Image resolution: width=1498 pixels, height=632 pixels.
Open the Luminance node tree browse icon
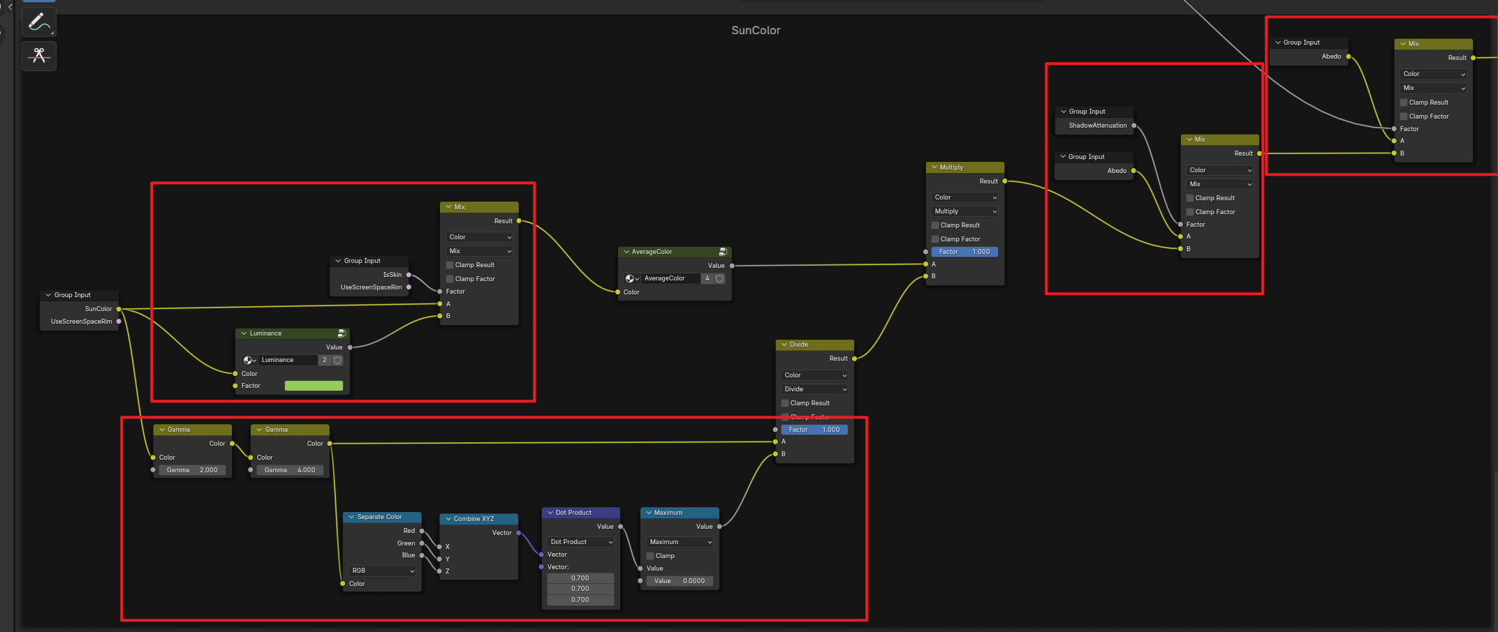(x=249, y=360)
